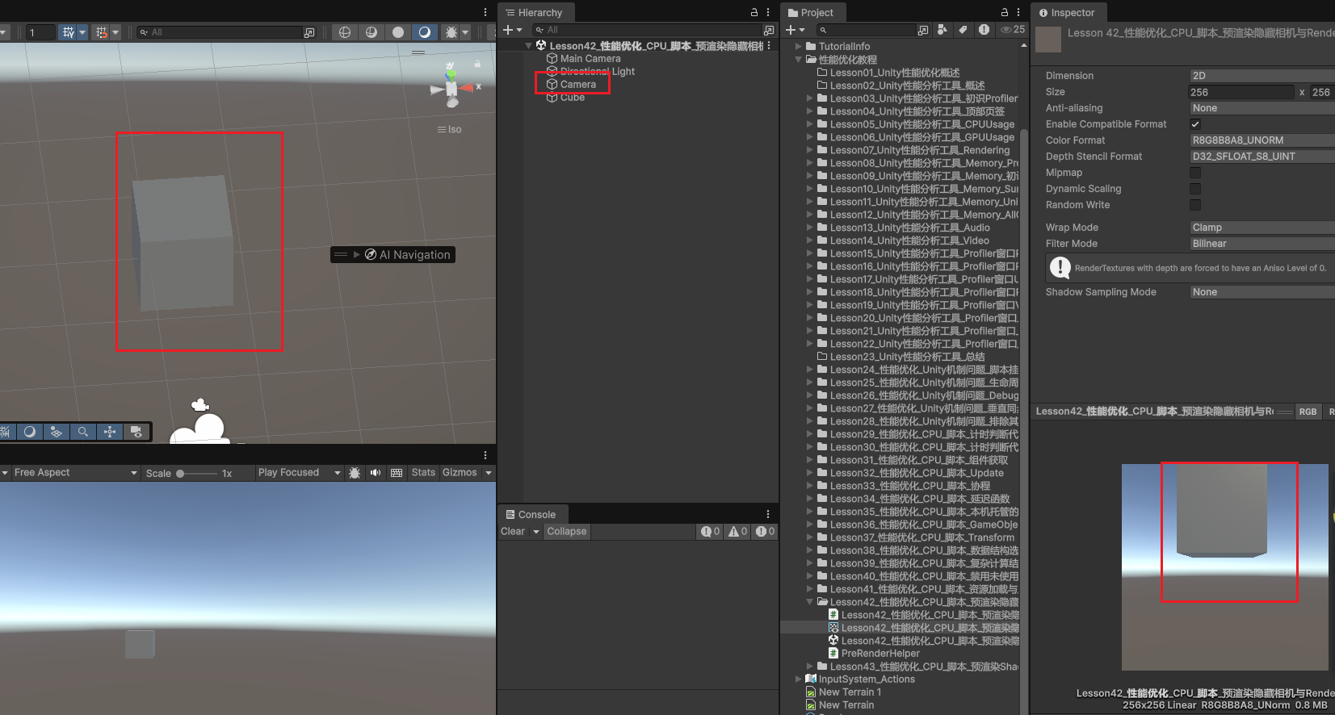Click the Stats button in Game view

(x=423, y=473)
